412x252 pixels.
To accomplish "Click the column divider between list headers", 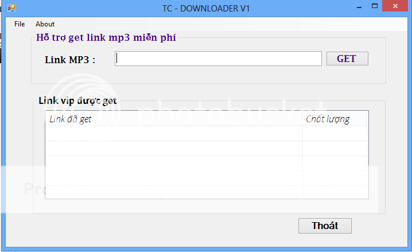I will (302, 119).
